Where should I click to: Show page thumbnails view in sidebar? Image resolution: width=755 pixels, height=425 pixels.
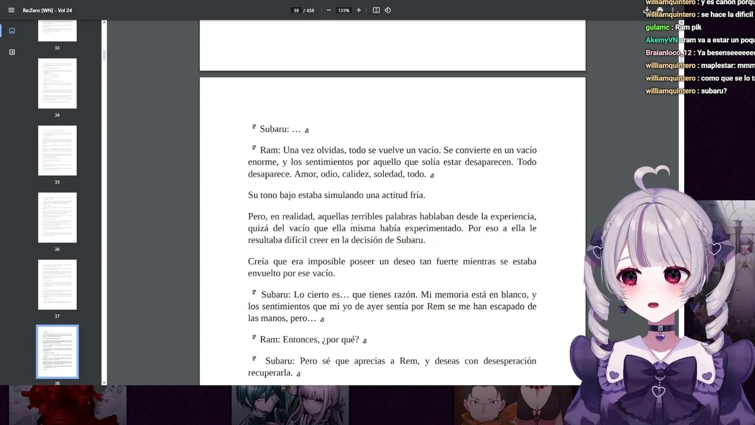(12, 31)
